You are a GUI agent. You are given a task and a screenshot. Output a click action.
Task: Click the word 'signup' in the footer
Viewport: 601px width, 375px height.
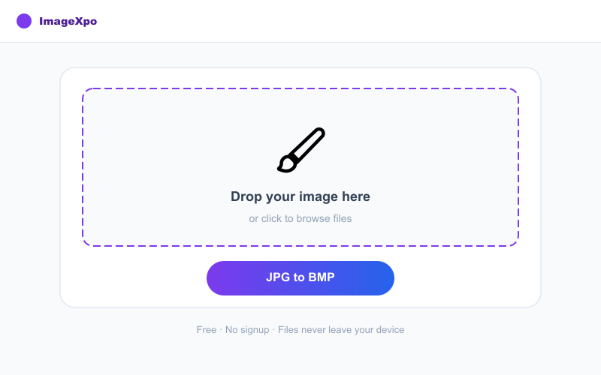[255, 330]
